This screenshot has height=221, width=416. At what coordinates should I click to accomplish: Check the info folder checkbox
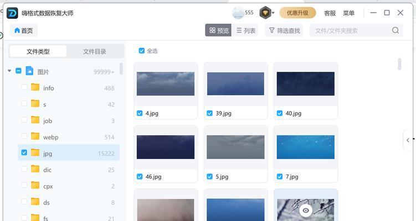[24, 87]
